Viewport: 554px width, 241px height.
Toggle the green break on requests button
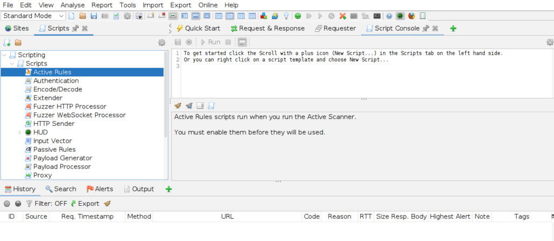coord(298,16)
